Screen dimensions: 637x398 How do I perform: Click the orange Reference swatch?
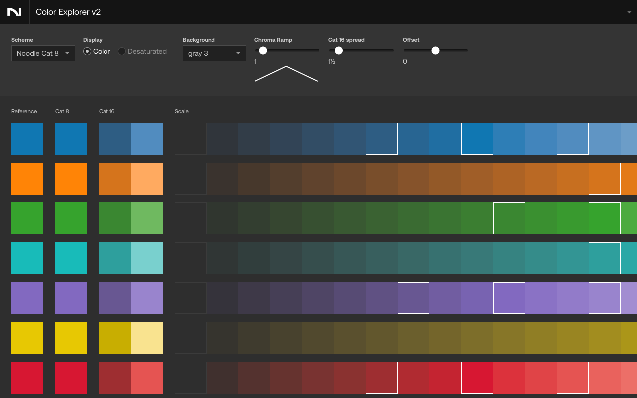(x=27, y=179)
